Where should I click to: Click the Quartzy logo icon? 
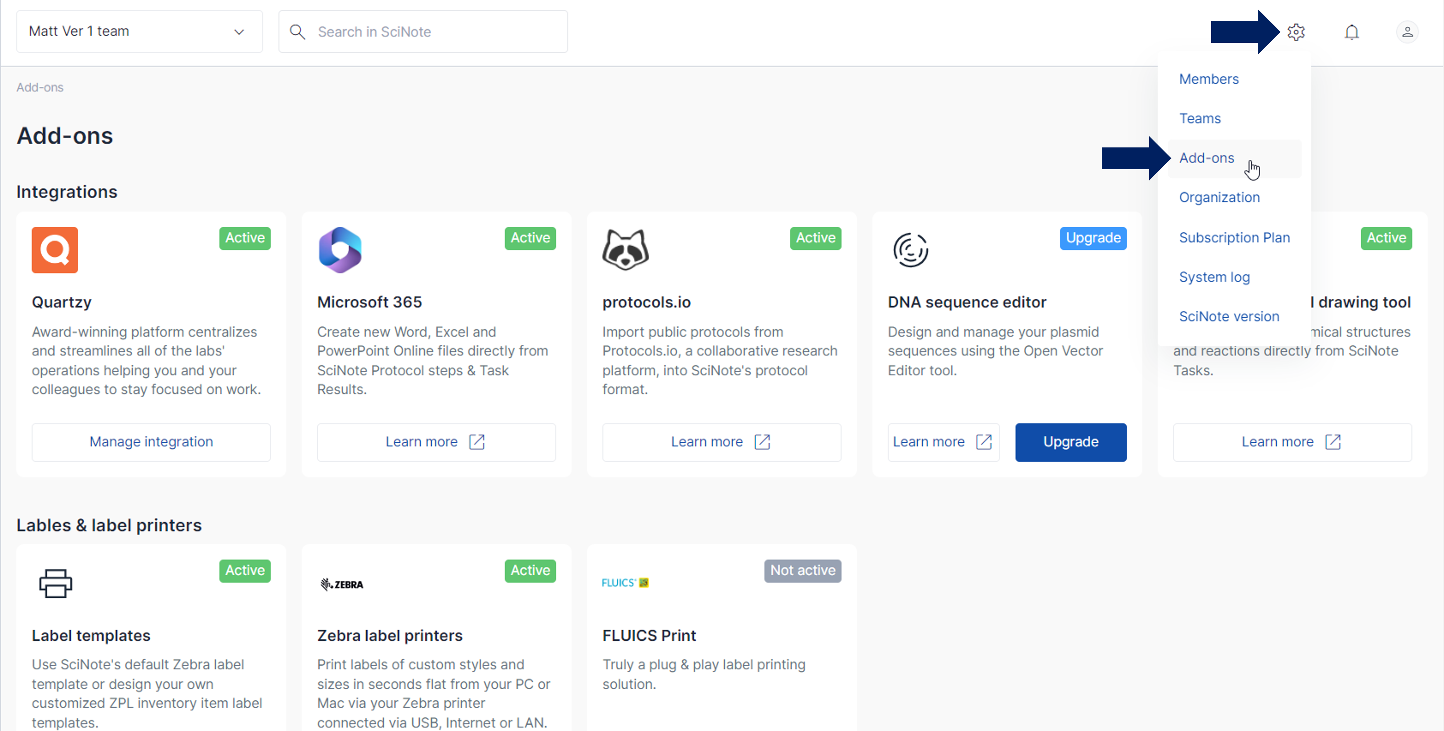54,250
